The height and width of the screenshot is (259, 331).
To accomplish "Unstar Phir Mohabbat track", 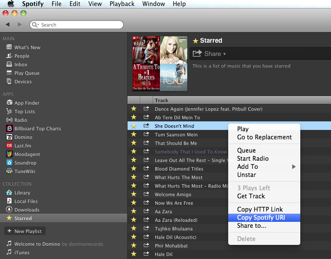I will pos(134,245).
